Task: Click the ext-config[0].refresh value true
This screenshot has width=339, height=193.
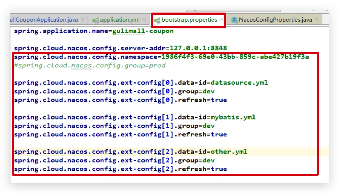Action: coord(219,100)
